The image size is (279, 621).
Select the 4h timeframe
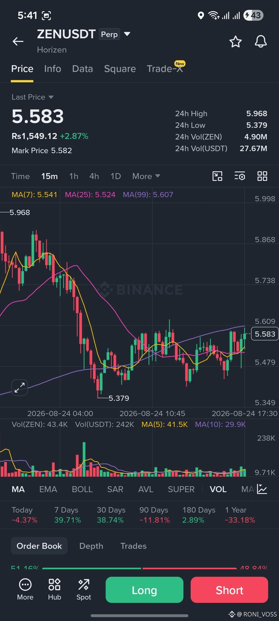point(94,176)
